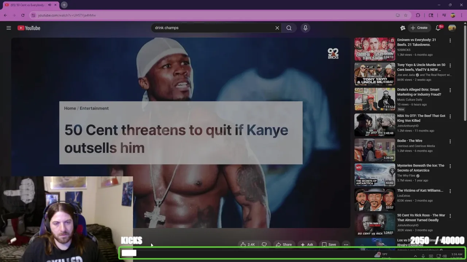Go to YouTube home via the logo
Image resolution: width=467 pixels, height=262 pixels.
[29, 28]
